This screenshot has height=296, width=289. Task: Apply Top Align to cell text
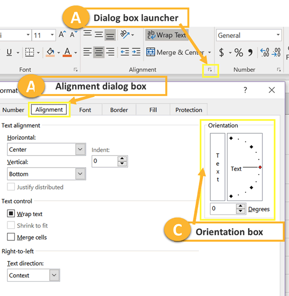click(88, 33)
